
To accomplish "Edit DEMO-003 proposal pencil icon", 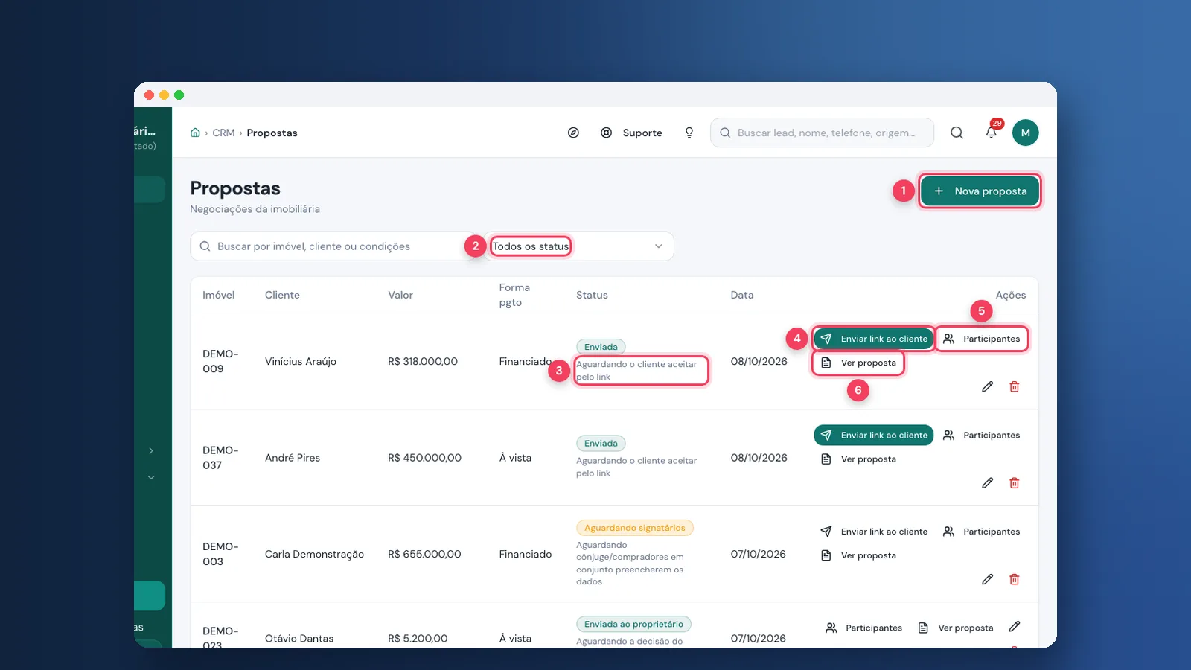I will [988, 579].
